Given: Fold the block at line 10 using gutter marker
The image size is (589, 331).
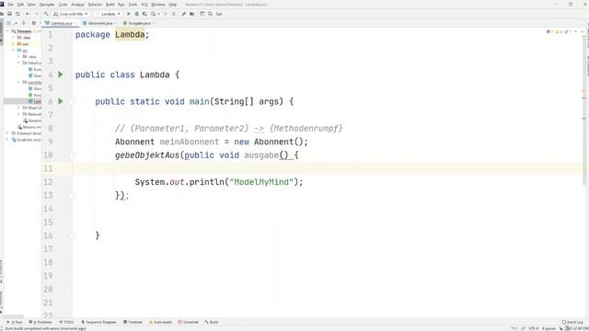Looking at the screenshot, I should 72,155.
